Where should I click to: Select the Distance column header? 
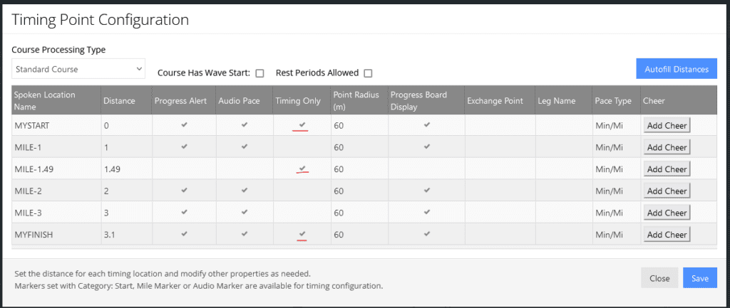tap(119, 101)
